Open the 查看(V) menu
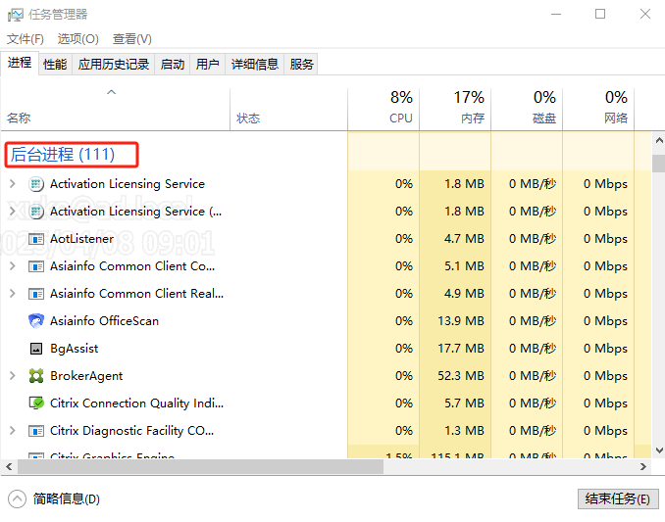 click(x=131, y=39)
